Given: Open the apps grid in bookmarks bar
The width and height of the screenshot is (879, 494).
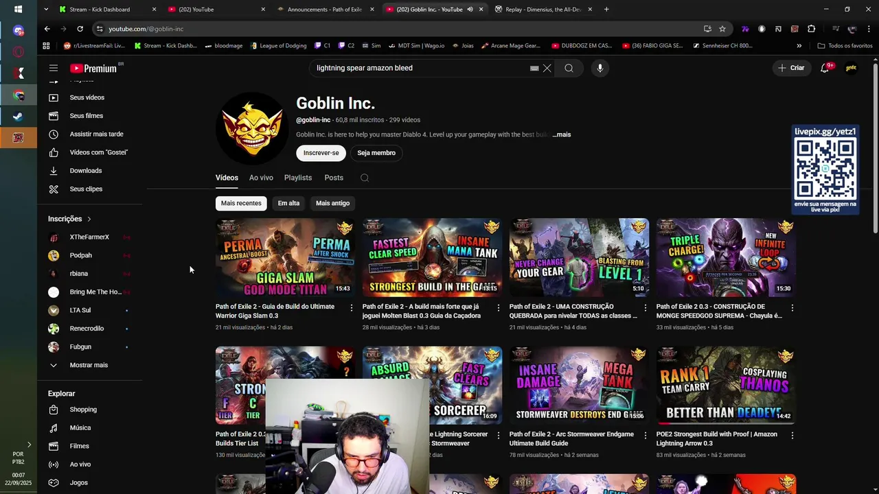Looking at the screenshot, I should (46, 46).
